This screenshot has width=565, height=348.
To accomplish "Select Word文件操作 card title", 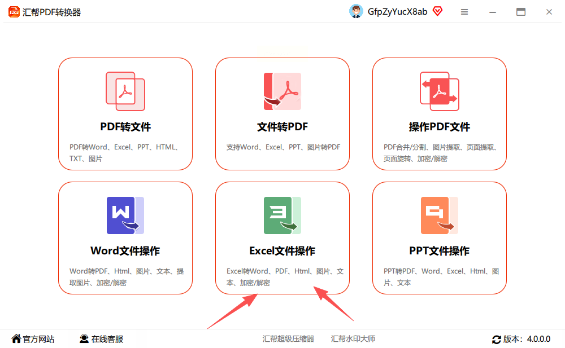I will (x=125, y=251).
